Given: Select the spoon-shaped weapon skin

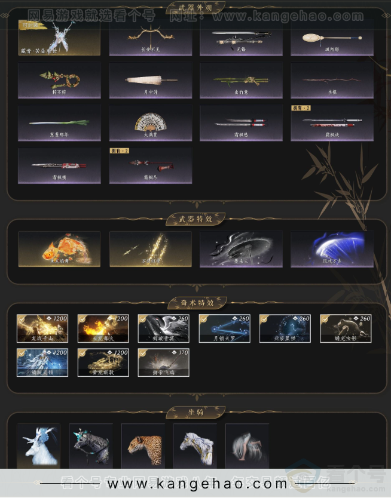Looking at the screenshot, I should point(332,38).
